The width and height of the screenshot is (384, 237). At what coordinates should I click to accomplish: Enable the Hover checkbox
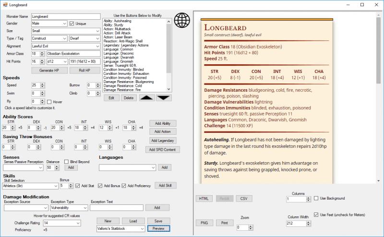(49, 102)
